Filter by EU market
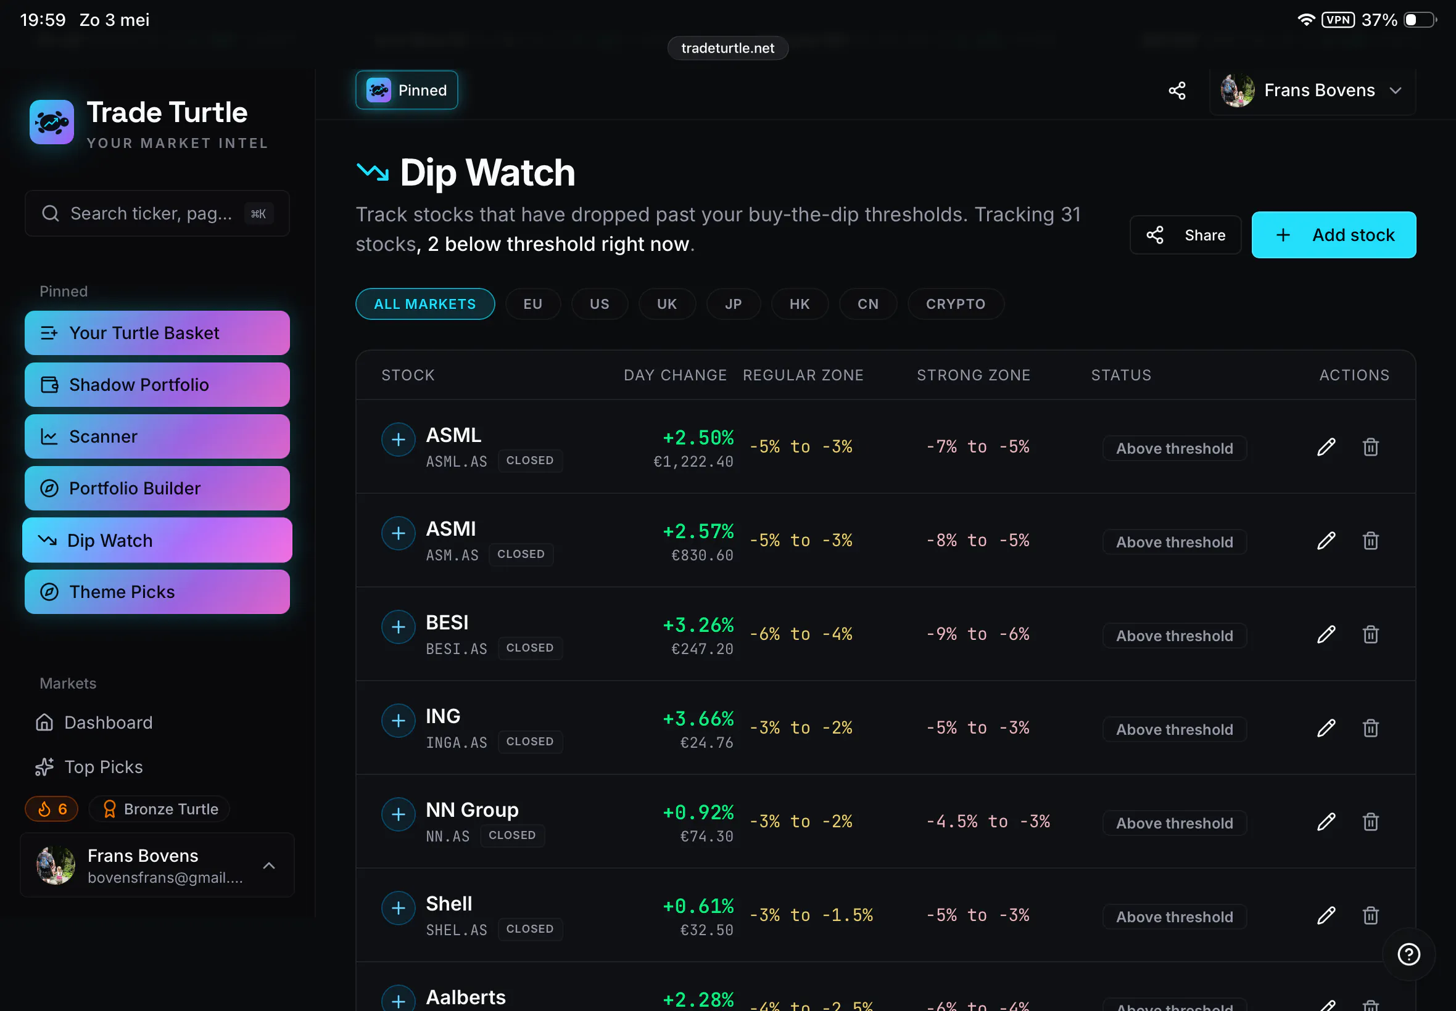 coord(532,305)
